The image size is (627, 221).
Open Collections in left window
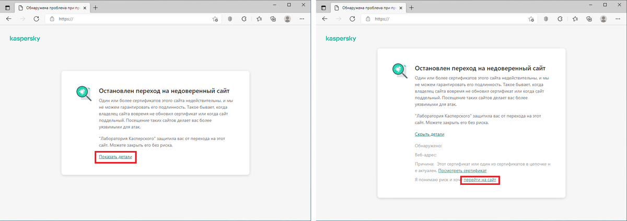273,19
